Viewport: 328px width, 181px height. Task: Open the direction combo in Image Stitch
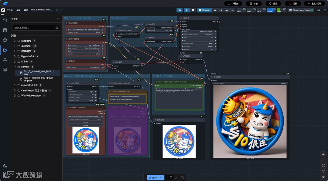coord(83,92)
